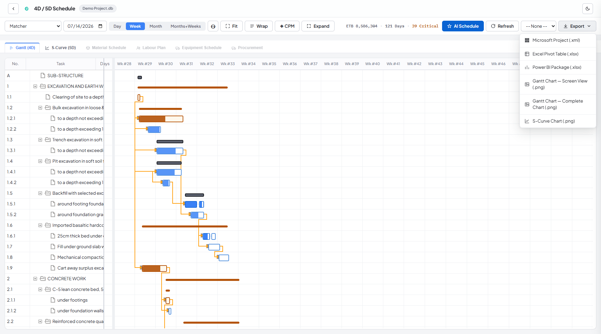Select blue Gantt bar for task 1.3.1
The height and width of the screenshot is (334, 601).
pyautogui.click(x=170, y=151)
